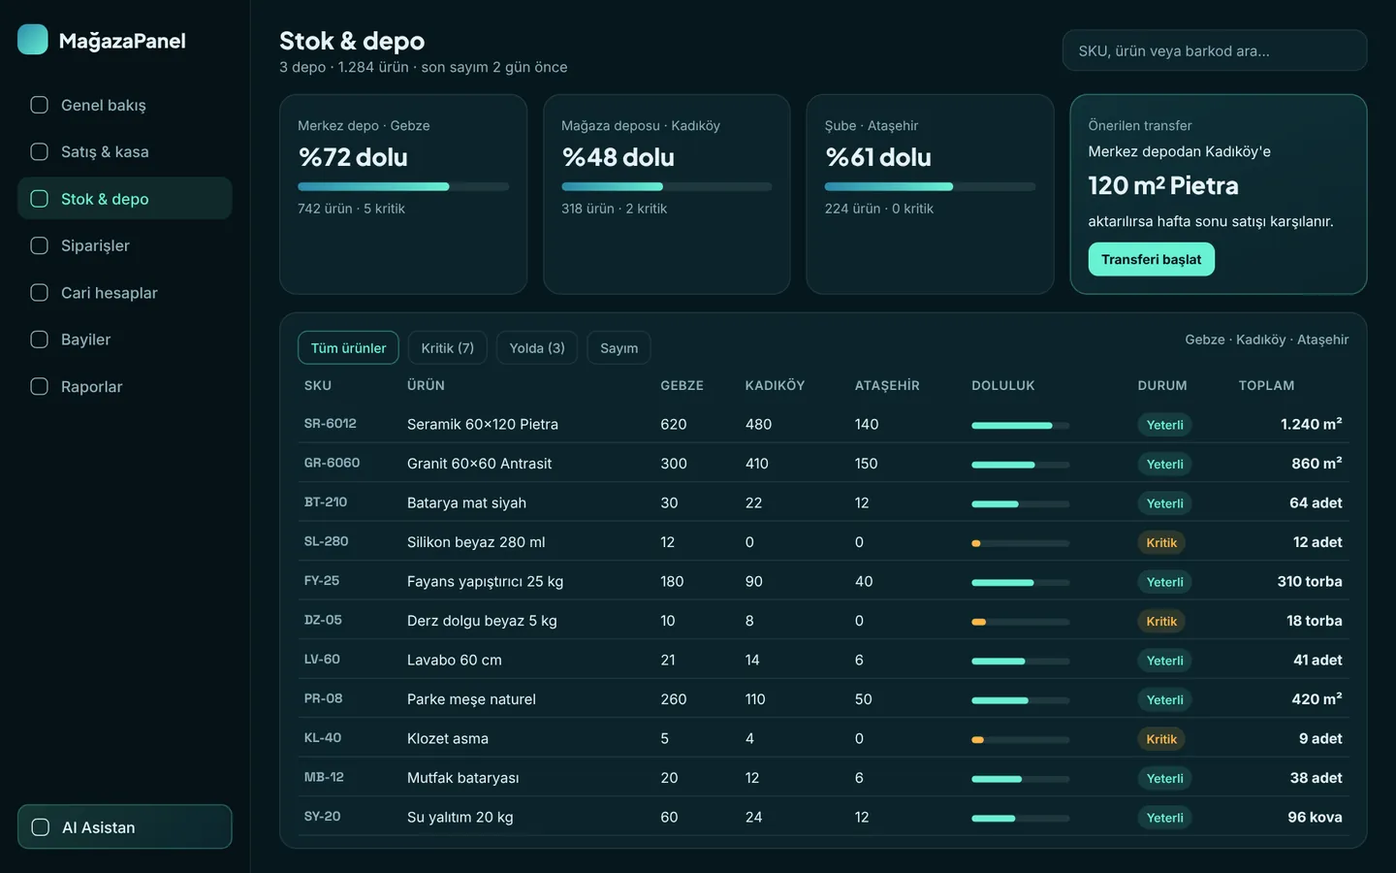Click the %48 dolu card heading
The image size is (1396, 873).
coord(618,157)
